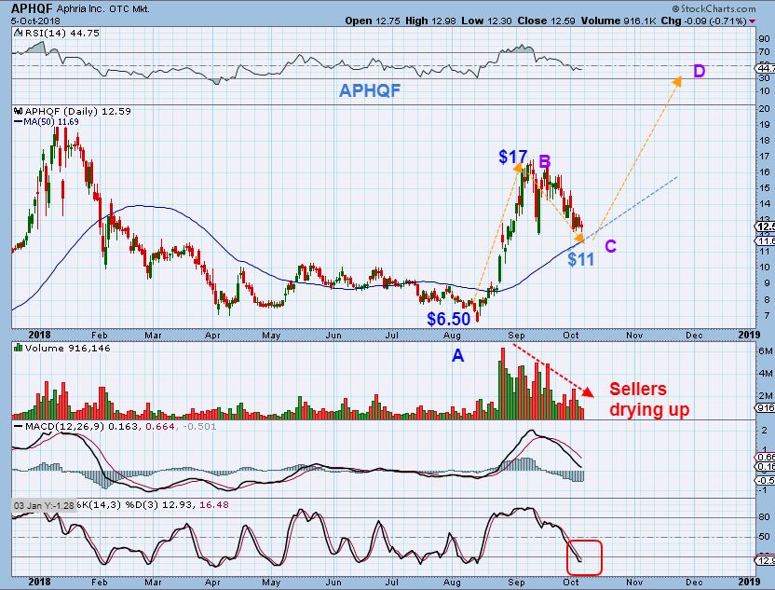This screenshot has height=590, width=775.
Task: Click the Open 12.75 value
Action: (x=373, y=21)
